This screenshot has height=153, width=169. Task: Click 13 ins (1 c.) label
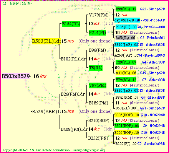pos(101,23)
